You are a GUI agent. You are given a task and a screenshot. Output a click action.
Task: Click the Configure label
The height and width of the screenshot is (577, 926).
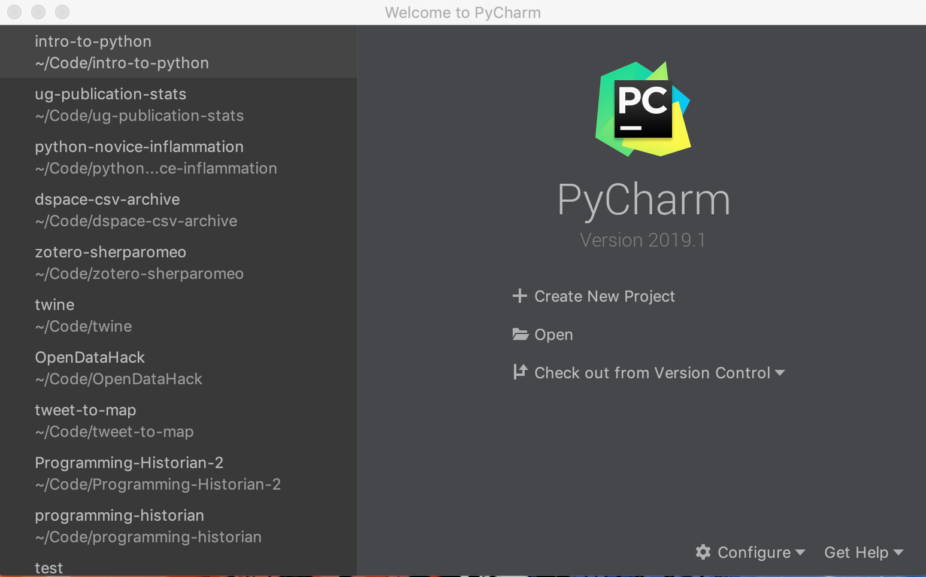(754, 552)
